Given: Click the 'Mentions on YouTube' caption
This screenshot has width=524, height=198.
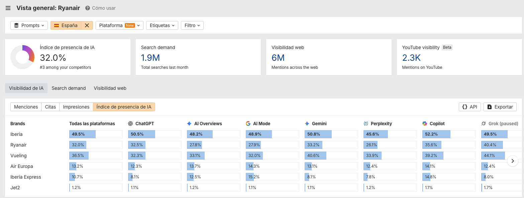Looking at the screenshot, I should [x=422, y=67].
